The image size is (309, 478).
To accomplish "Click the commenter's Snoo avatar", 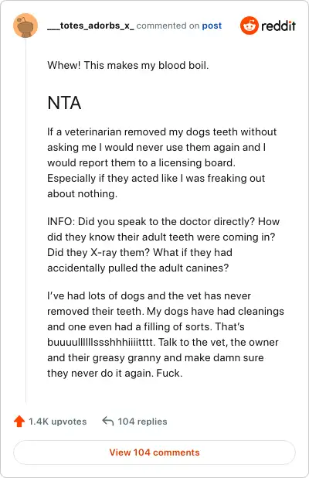I will coord(25,26).
